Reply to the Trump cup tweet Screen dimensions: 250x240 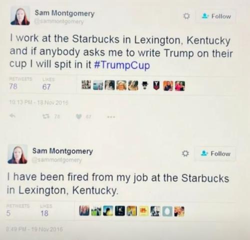point(12,116)
